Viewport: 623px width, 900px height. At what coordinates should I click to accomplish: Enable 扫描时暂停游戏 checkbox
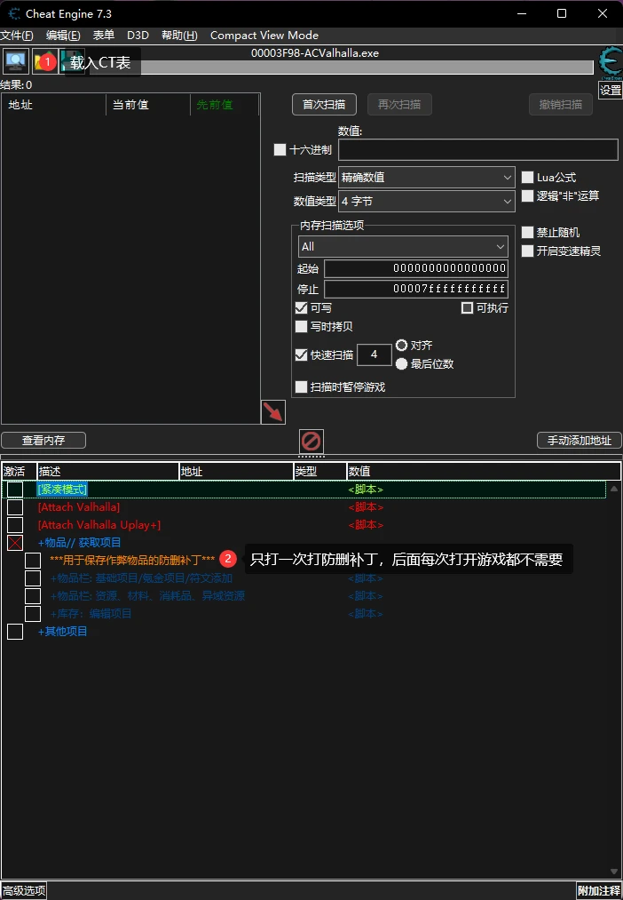coord(302,386)
